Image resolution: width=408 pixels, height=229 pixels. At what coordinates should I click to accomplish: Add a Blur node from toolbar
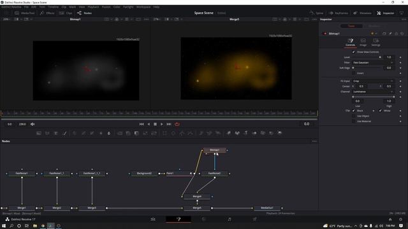pos(109,133)
